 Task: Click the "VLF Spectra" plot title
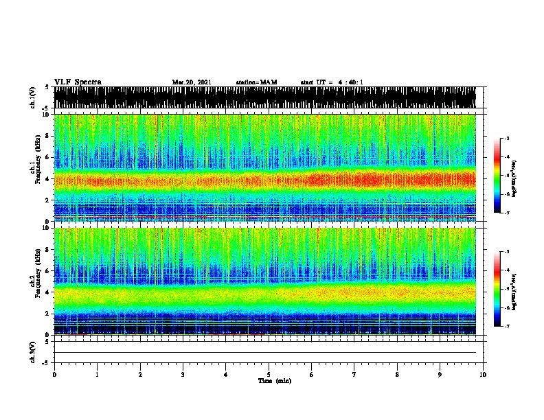click(78, 82)
